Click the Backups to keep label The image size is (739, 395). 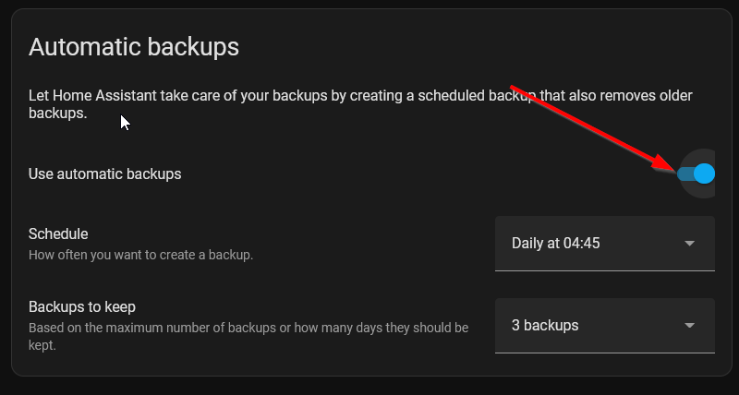pyautogui.click(x=82, y=307)
